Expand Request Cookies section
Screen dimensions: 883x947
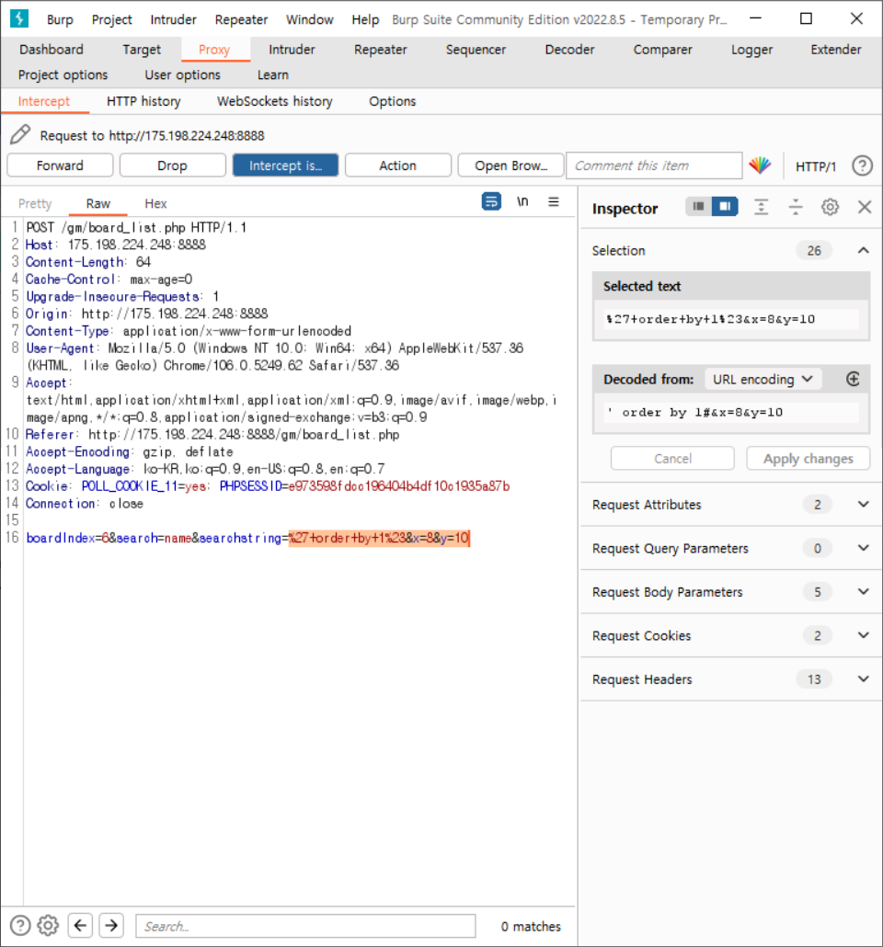point(864,635)
